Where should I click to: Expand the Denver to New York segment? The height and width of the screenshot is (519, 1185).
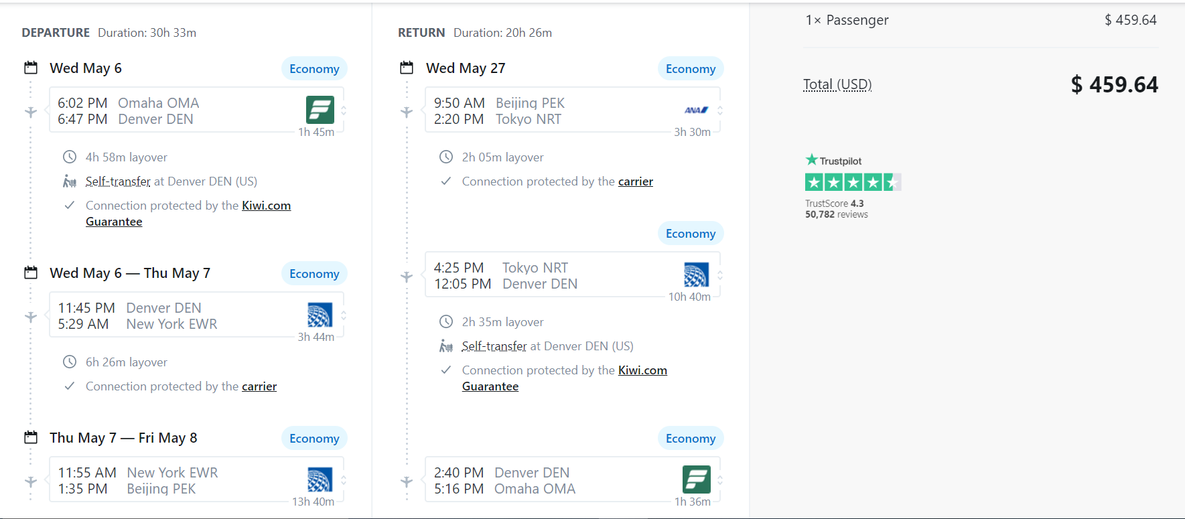point(344,315)
